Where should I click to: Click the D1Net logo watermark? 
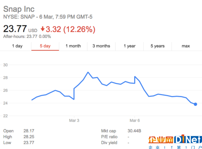(x=188, y=140)
